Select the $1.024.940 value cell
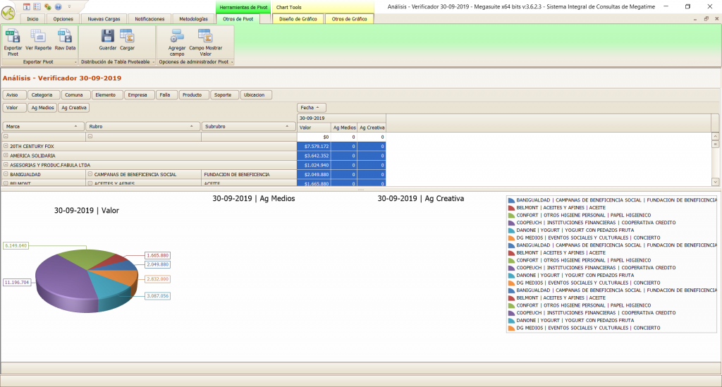This screenshot has width=722, height=387. [x=314, y=165]
